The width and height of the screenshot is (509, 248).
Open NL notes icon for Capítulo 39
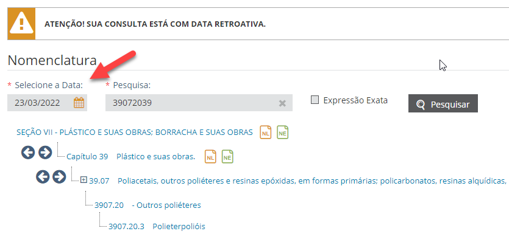click(210, 156)
